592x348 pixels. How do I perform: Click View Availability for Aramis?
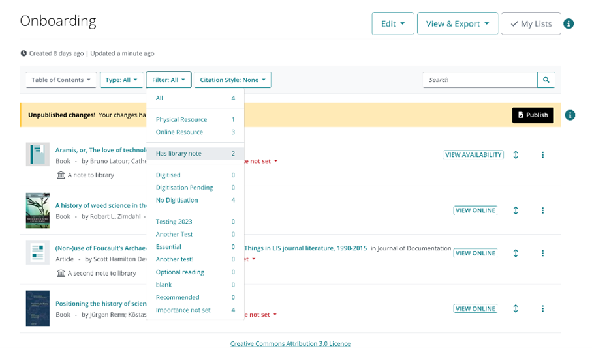pos(473,155)
